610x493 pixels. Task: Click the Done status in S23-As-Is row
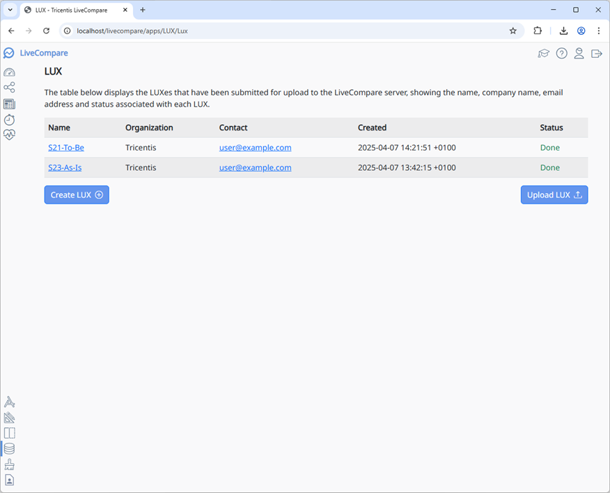(549, 167)
